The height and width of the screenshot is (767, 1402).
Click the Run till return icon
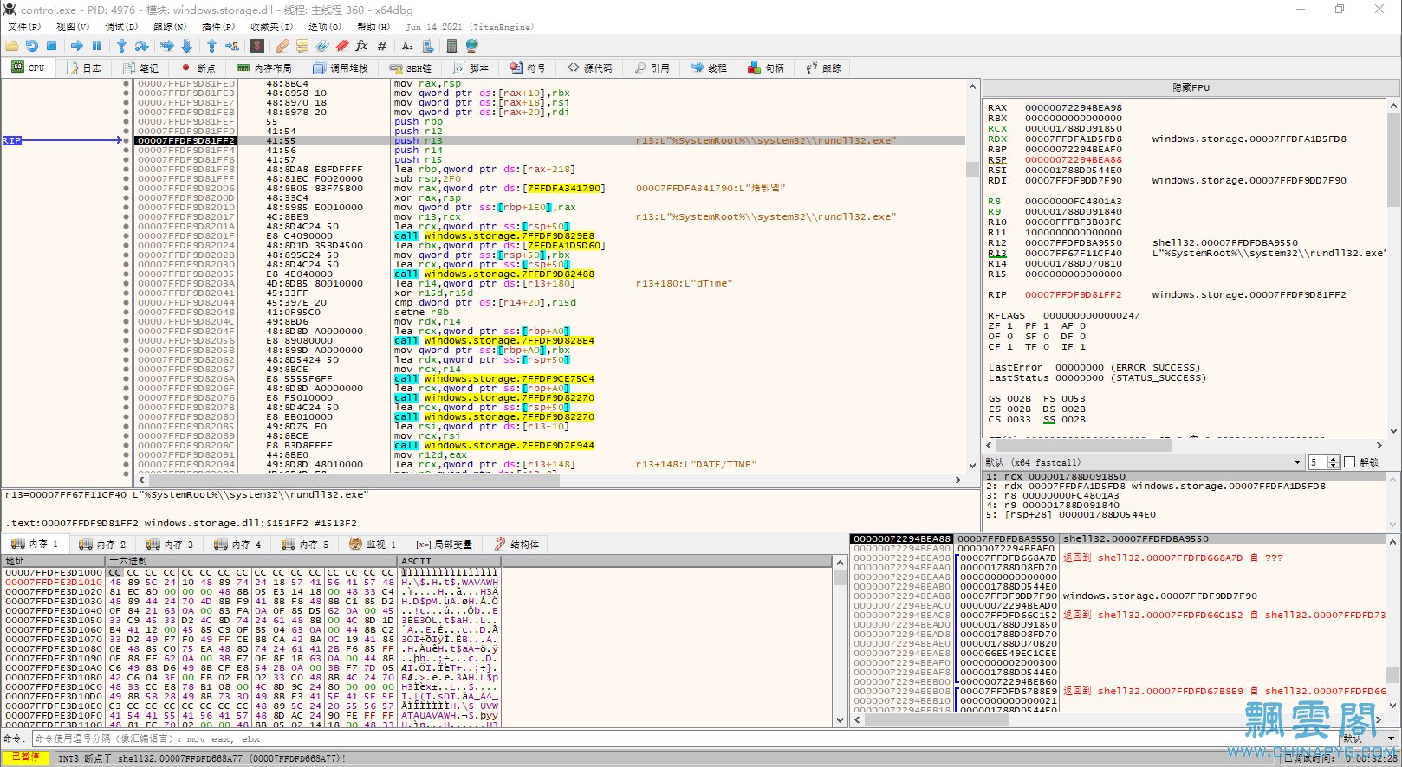pos(211,46)
